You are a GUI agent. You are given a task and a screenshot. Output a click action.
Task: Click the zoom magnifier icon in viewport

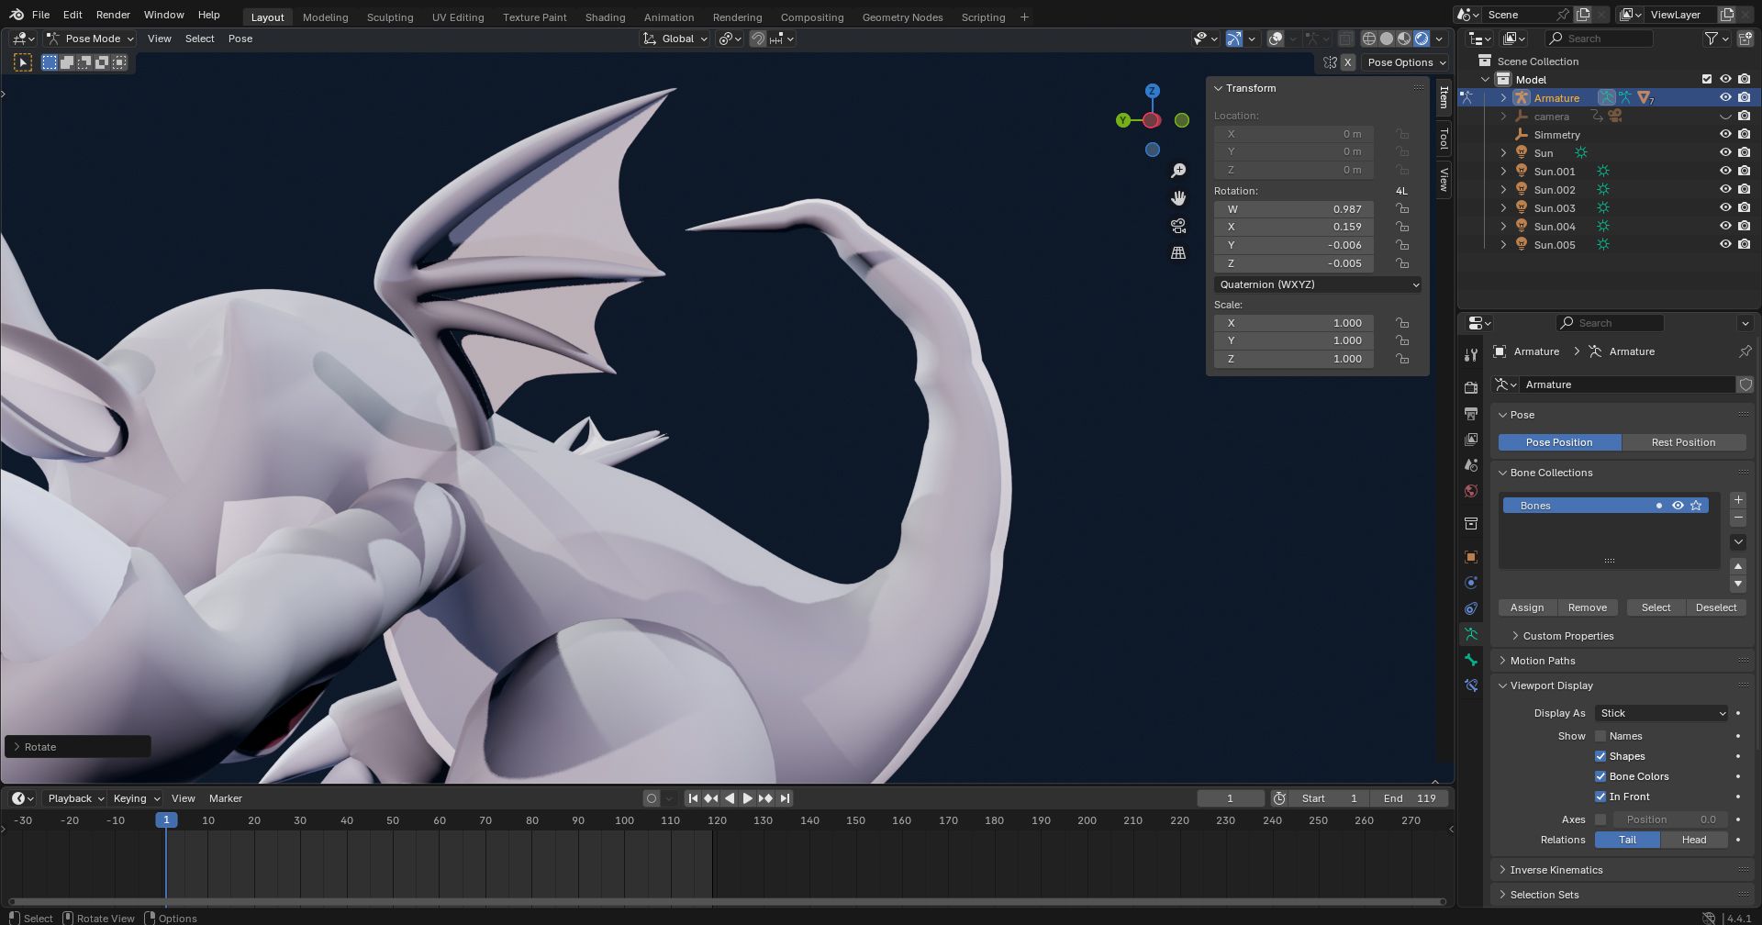click(x=1178, y=171)
